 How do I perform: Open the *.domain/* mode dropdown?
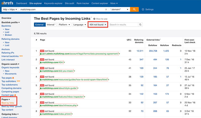coord(119,9)
